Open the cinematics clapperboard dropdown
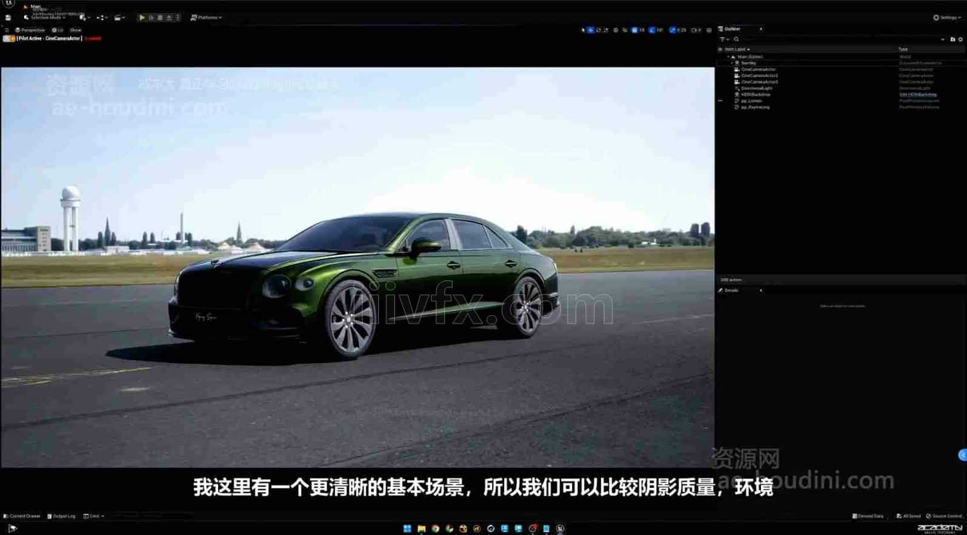The width and height of the screenshot is (967, 535). pos(119,18)
